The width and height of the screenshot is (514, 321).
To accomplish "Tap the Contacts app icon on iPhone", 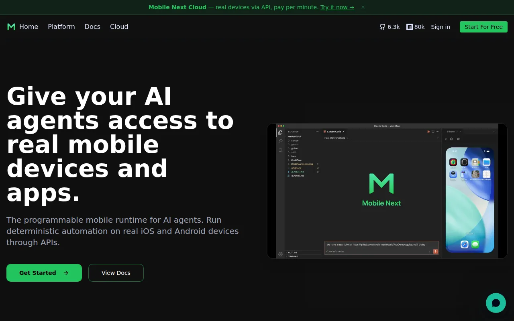I will point(475,162).
